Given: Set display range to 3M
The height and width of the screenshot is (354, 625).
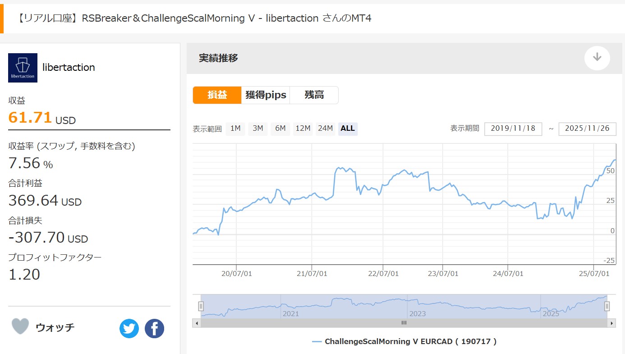Looking at the screenshot, I should [258, 129].
